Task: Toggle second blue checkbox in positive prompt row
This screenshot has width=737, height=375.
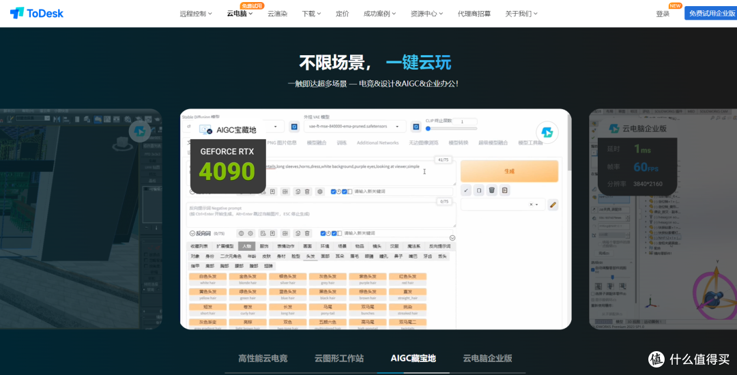Action: tap(345, 192)
